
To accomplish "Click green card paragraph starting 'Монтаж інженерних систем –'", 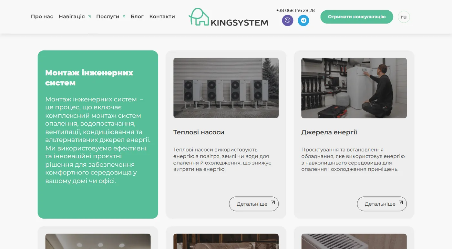I will (x=98, y=140).
